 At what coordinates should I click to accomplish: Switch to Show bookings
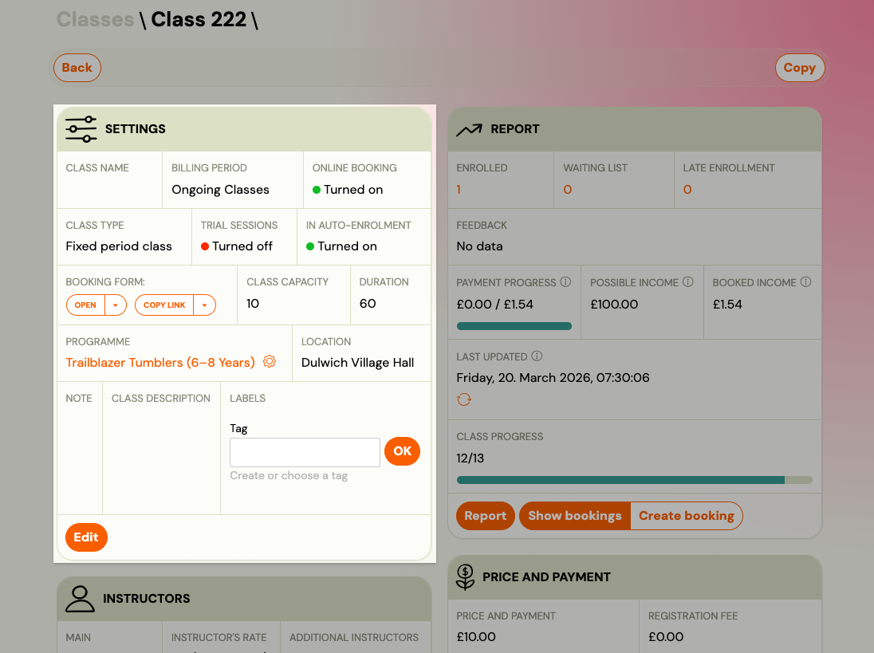[574, 516]
